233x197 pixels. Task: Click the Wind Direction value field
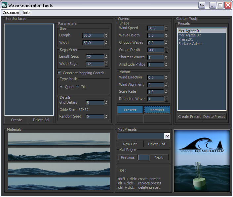tap(156, 77)
